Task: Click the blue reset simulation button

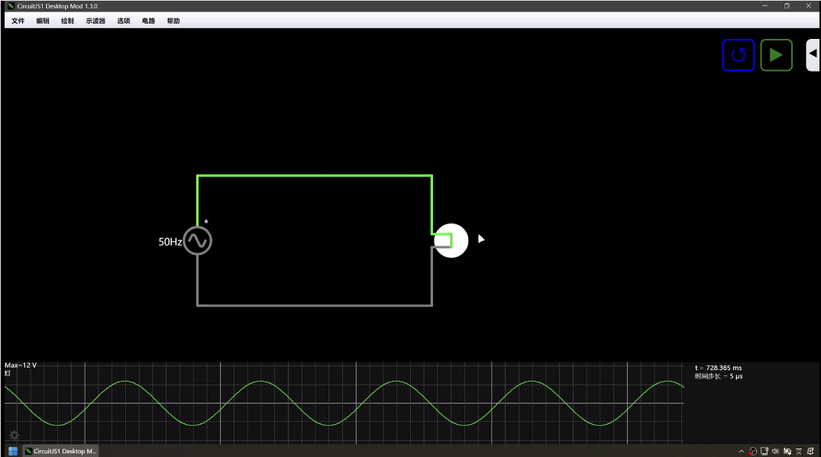Action: (x=739, y=55)
